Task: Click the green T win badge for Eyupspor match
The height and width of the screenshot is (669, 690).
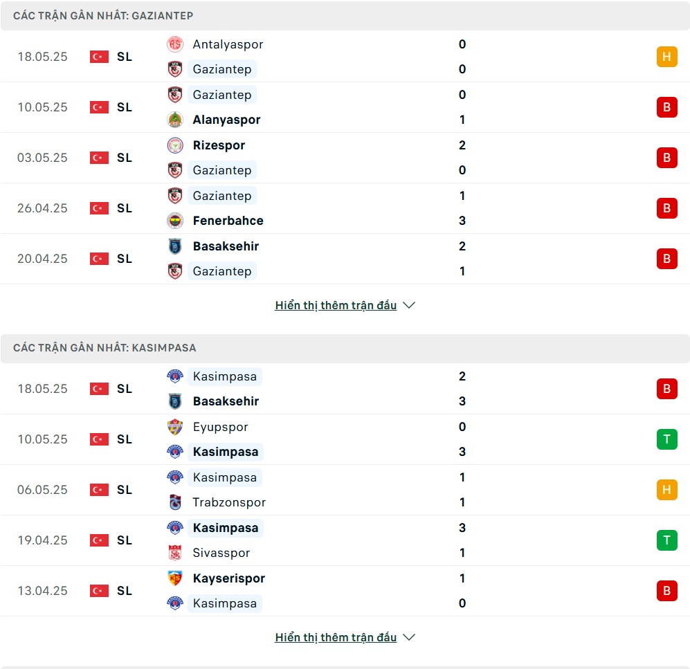Action: 666,439
